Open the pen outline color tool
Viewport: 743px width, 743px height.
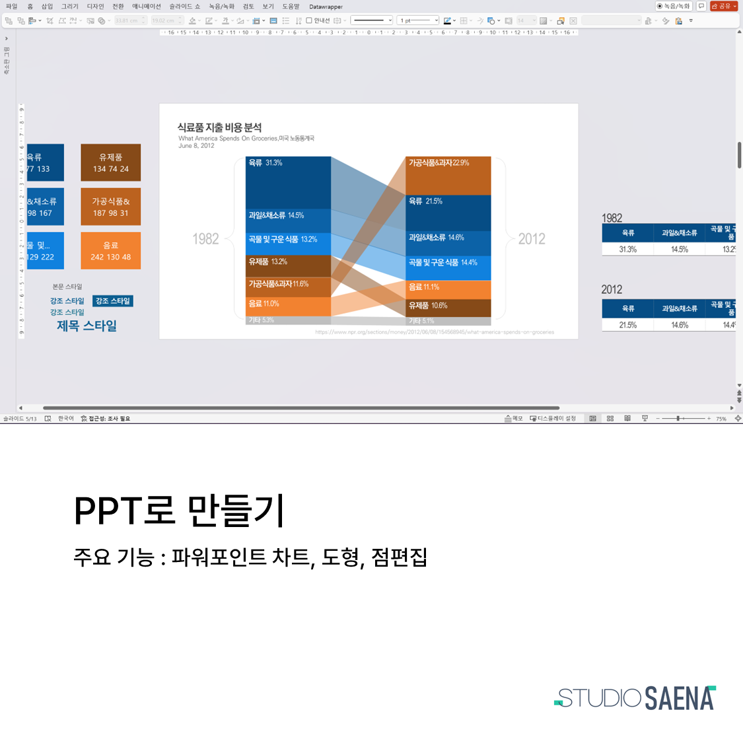(x=447, y=21)
